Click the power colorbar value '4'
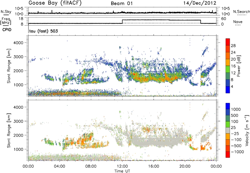250x173 pixels. tap(232, 86)
